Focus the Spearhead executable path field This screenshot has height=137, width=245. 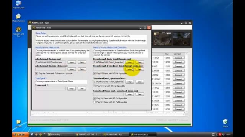click(108, 82)
